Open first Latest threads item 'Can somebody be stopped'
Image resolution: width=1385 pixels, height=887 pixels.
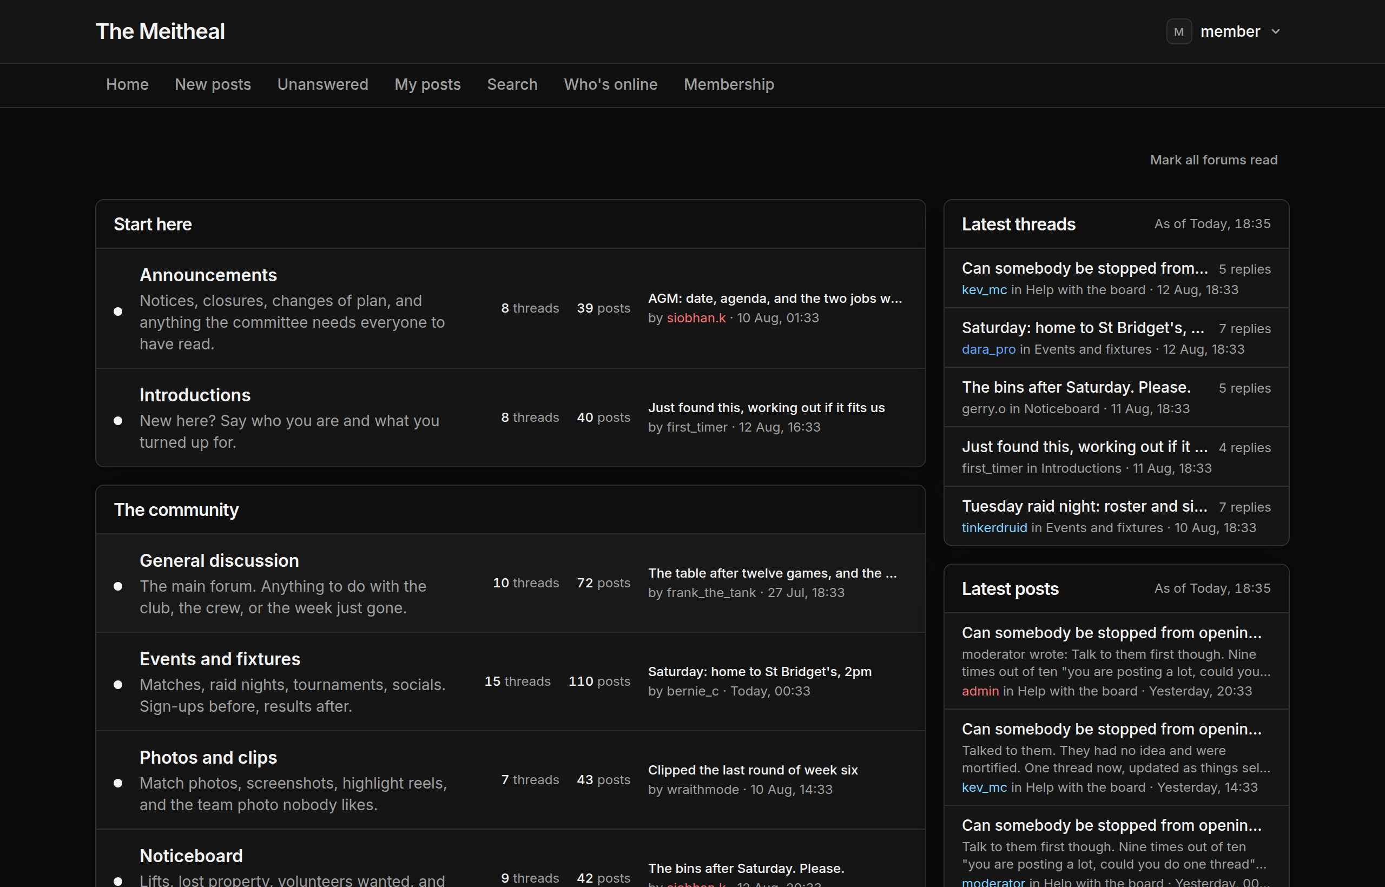pos(1084,269)
